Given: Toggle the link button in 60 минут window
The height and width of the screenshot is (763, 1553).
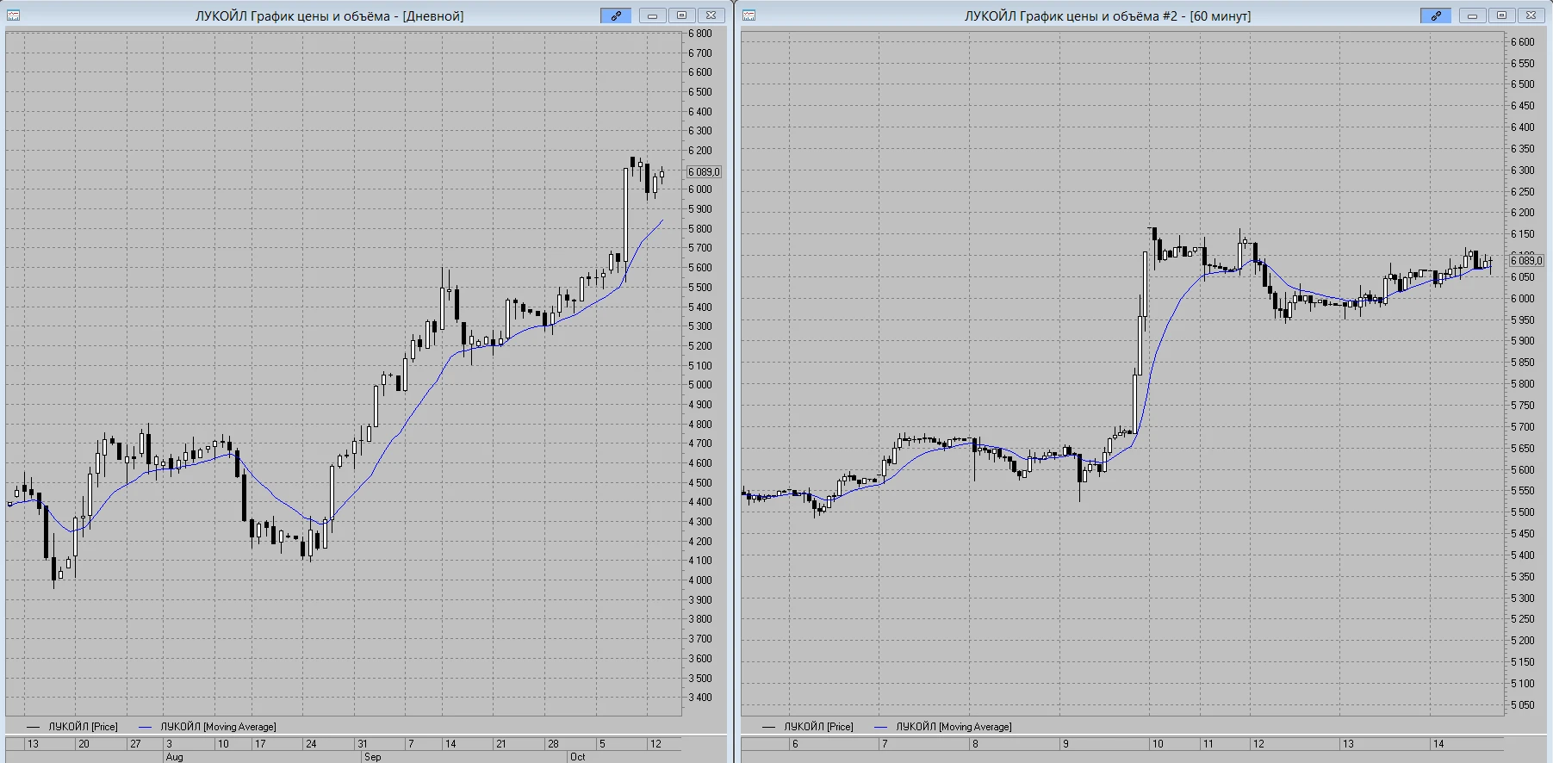Looking at the screenshot, I should coord(1436,16).
